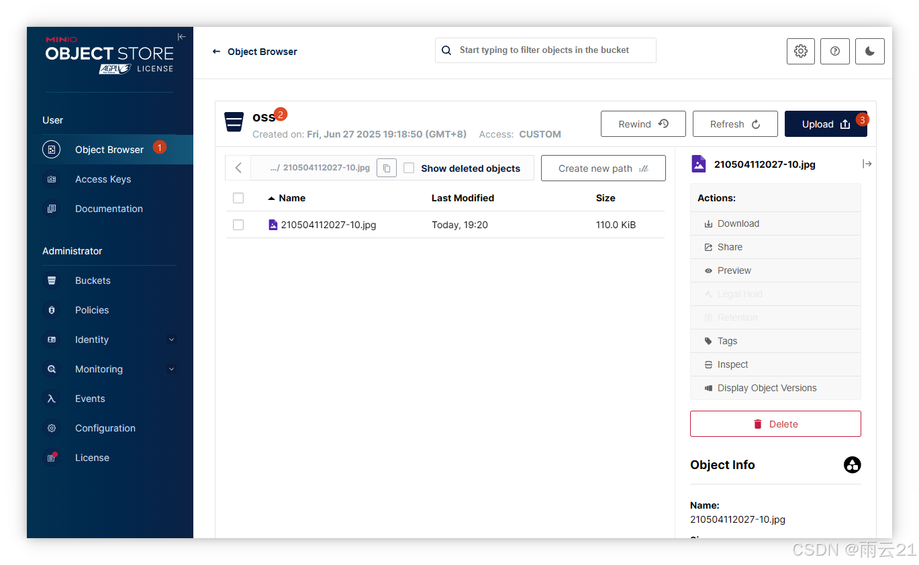
Task: Click the Rewind button
Action: [642, 123]
